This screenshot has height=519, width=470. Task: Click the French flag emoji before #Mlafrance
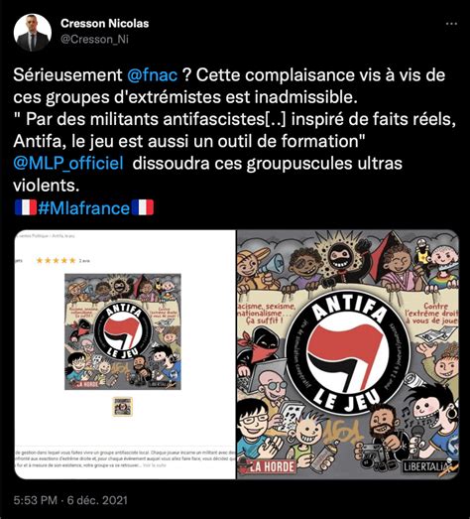tap(26, 207)
